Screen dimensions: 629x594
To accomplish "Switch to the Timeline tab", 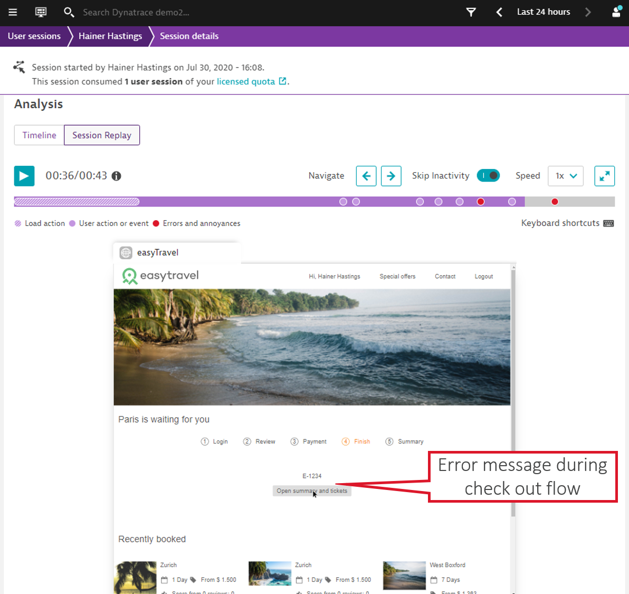I will (39, 135).
